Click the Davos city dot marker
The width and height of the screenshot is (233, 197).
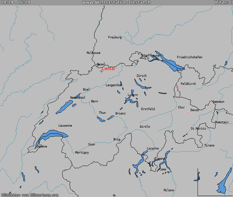tap(188, 113)
